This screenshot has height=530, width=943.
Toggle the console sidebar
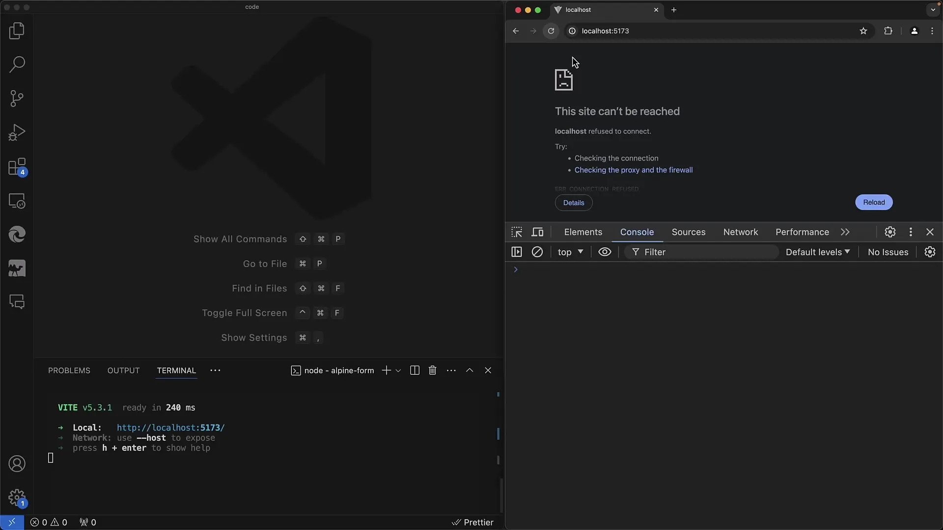point(517,252)
